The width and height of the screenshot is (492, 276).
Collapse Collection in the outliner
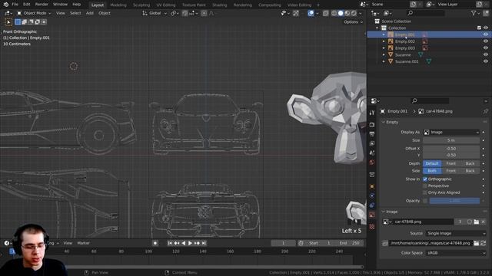[x=377, y=28]
